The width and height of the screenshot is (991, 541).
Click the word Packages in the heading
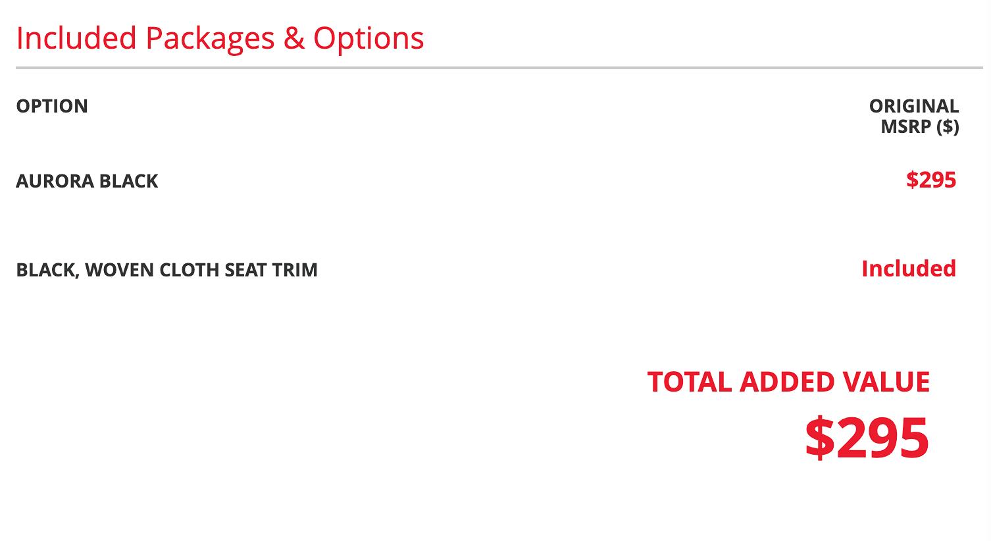[210, 38]
